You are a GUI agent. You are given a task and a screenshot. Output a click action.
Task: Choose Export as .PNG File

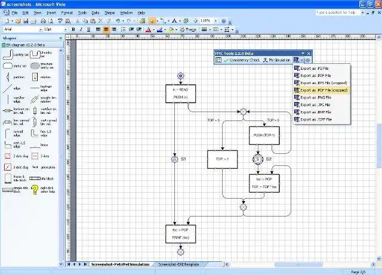click(x=322, y=98)
